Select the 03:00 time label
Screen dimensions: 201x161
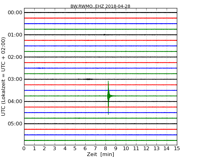[x=15, y=79]
